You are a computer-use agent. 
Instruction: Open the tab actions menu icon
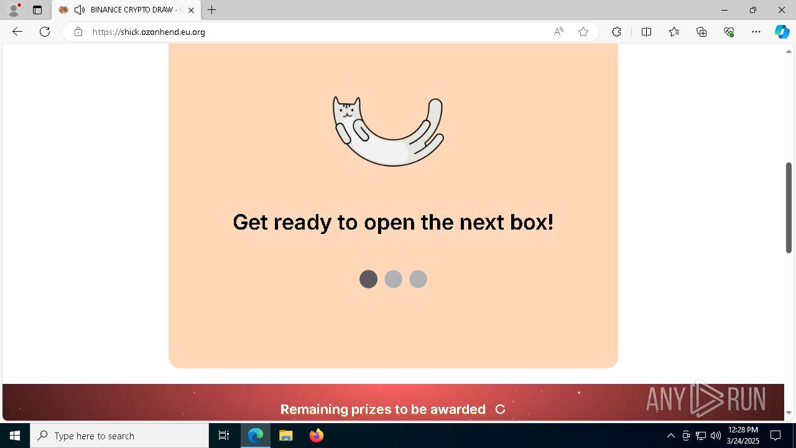(x=37, y=10)
